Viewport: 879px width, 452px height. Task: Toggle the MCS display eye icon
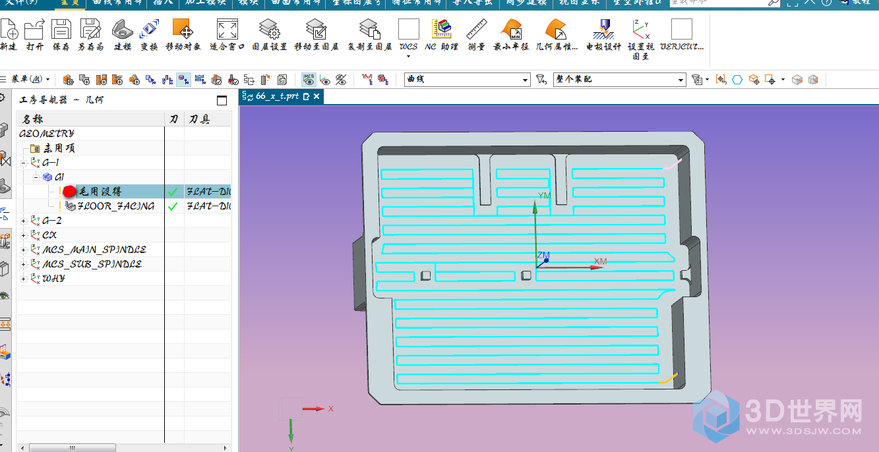pos(309,80)
